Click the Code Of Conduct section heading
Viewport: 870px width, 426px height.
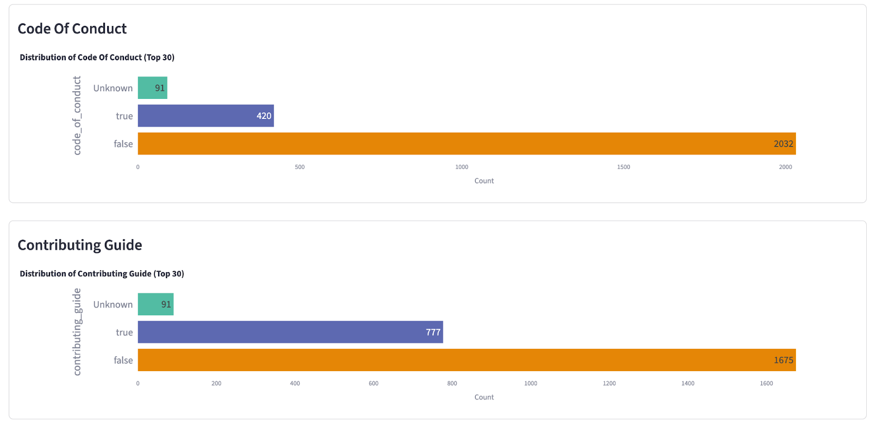coord(72,29)
